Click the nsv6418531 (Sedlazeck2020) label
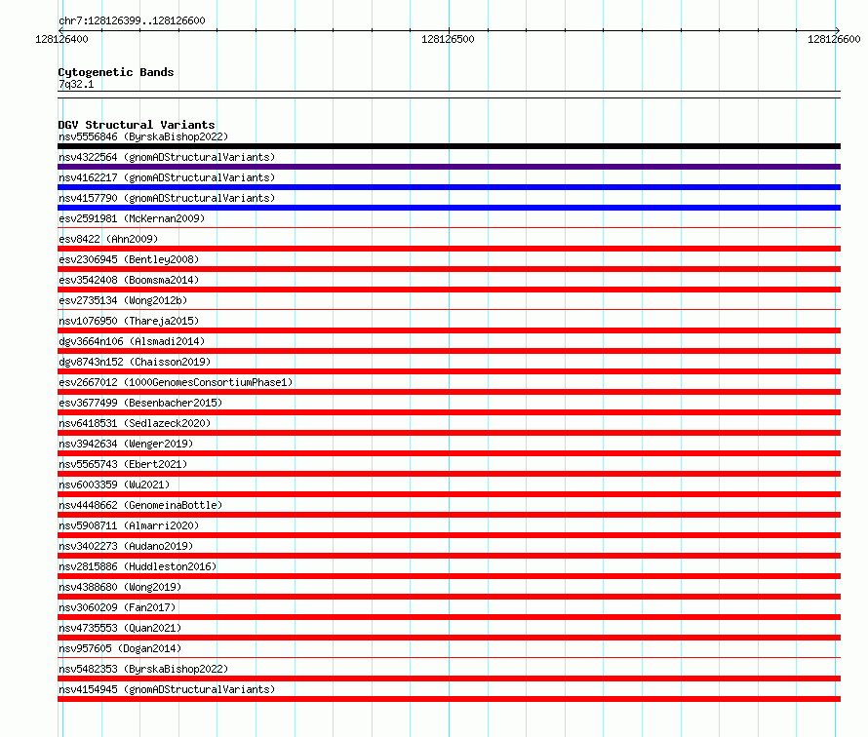Image resolution: width=868 pixels, height=737 pixels. coord(135,423)
